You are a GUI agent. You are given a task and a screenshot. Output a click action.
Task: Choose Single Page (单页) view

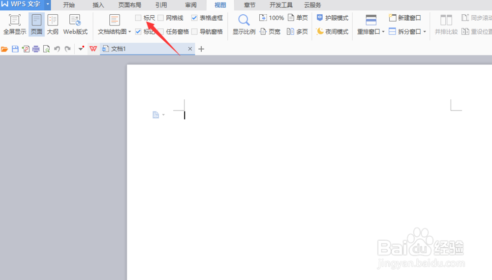[x=298, y=18]
